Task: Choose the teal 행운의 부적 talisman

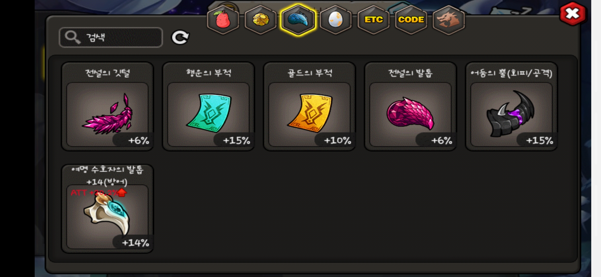Action: point(208,106)
